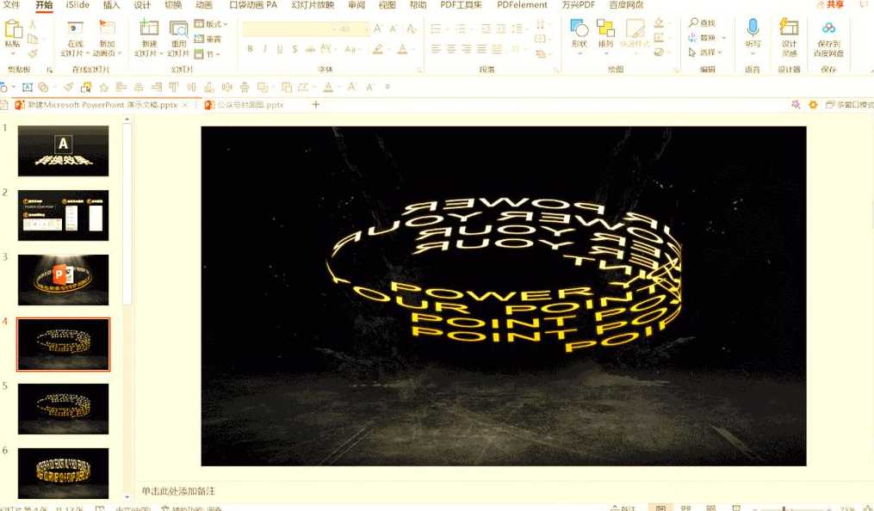Toggle text Shadow (S) formatting
Screen dimensions: 874x511
(294, 49)
